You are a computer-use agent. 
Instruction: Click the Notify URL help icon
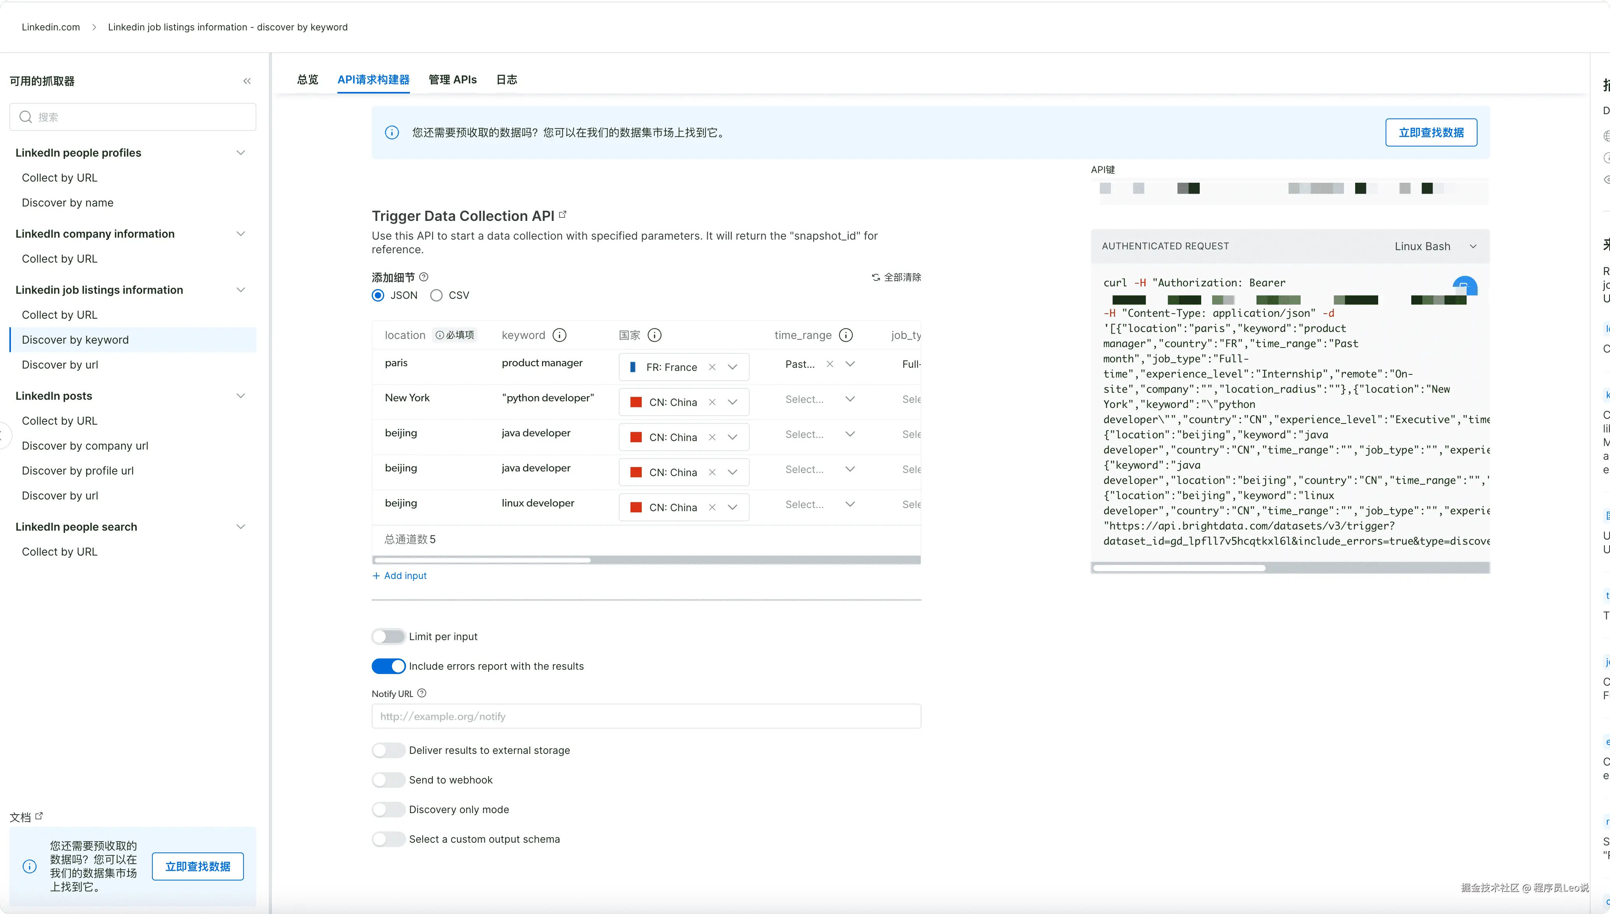[x=422, y=693]
